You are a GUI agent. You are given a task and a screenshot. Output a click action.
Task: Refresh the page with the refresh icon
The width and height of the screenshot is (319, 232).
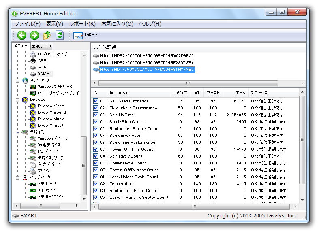pos(60,35)
